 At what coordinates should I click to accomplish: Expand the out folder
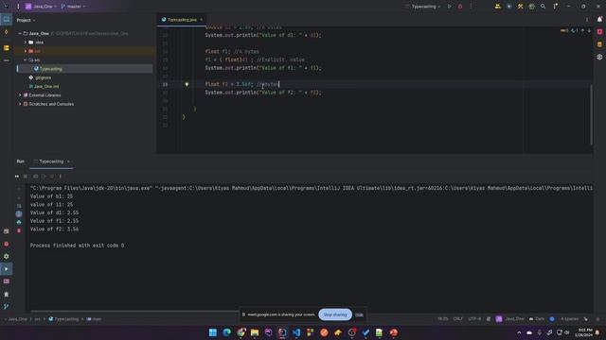(x=26, y=51)
